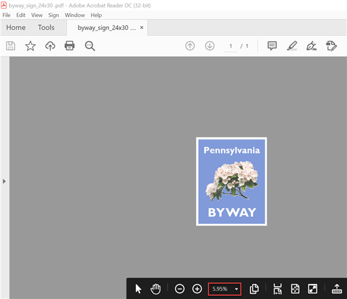The width and height of the screenshot is (347, 299).
Task: Open the 5.95% zoom level dropdown
Action: click(224, 289)
